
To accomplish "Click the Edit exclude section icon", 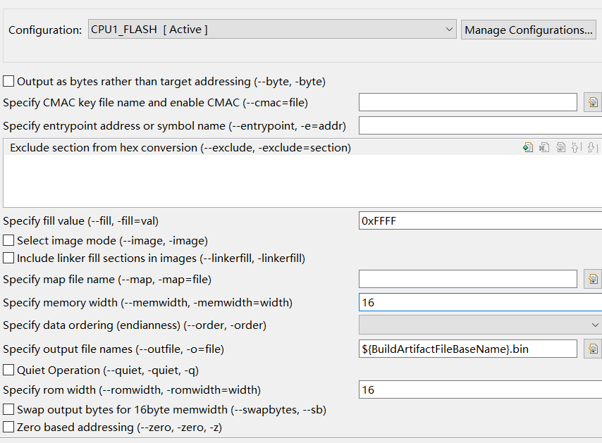I will (561, 148).
